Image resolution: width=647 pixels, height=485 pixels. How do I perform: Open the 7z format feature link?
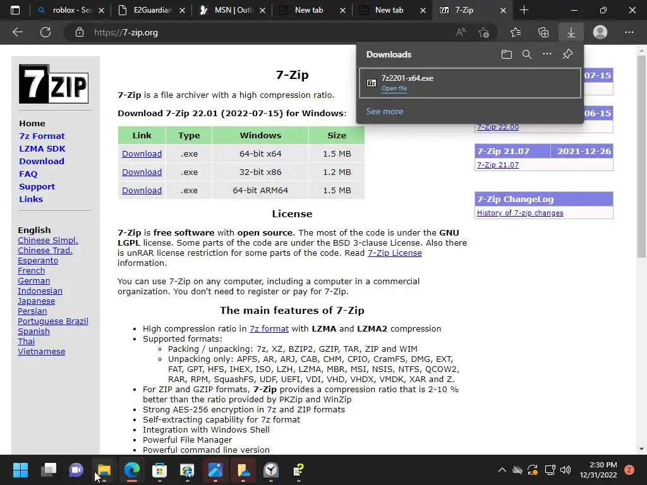click(269, 328)
